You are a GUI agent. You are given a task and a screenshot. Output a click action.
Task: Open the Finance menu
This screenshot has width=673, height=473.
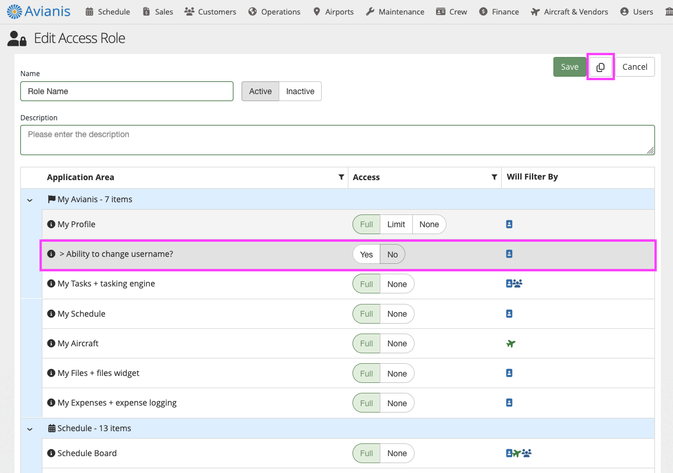coord(499,12)
